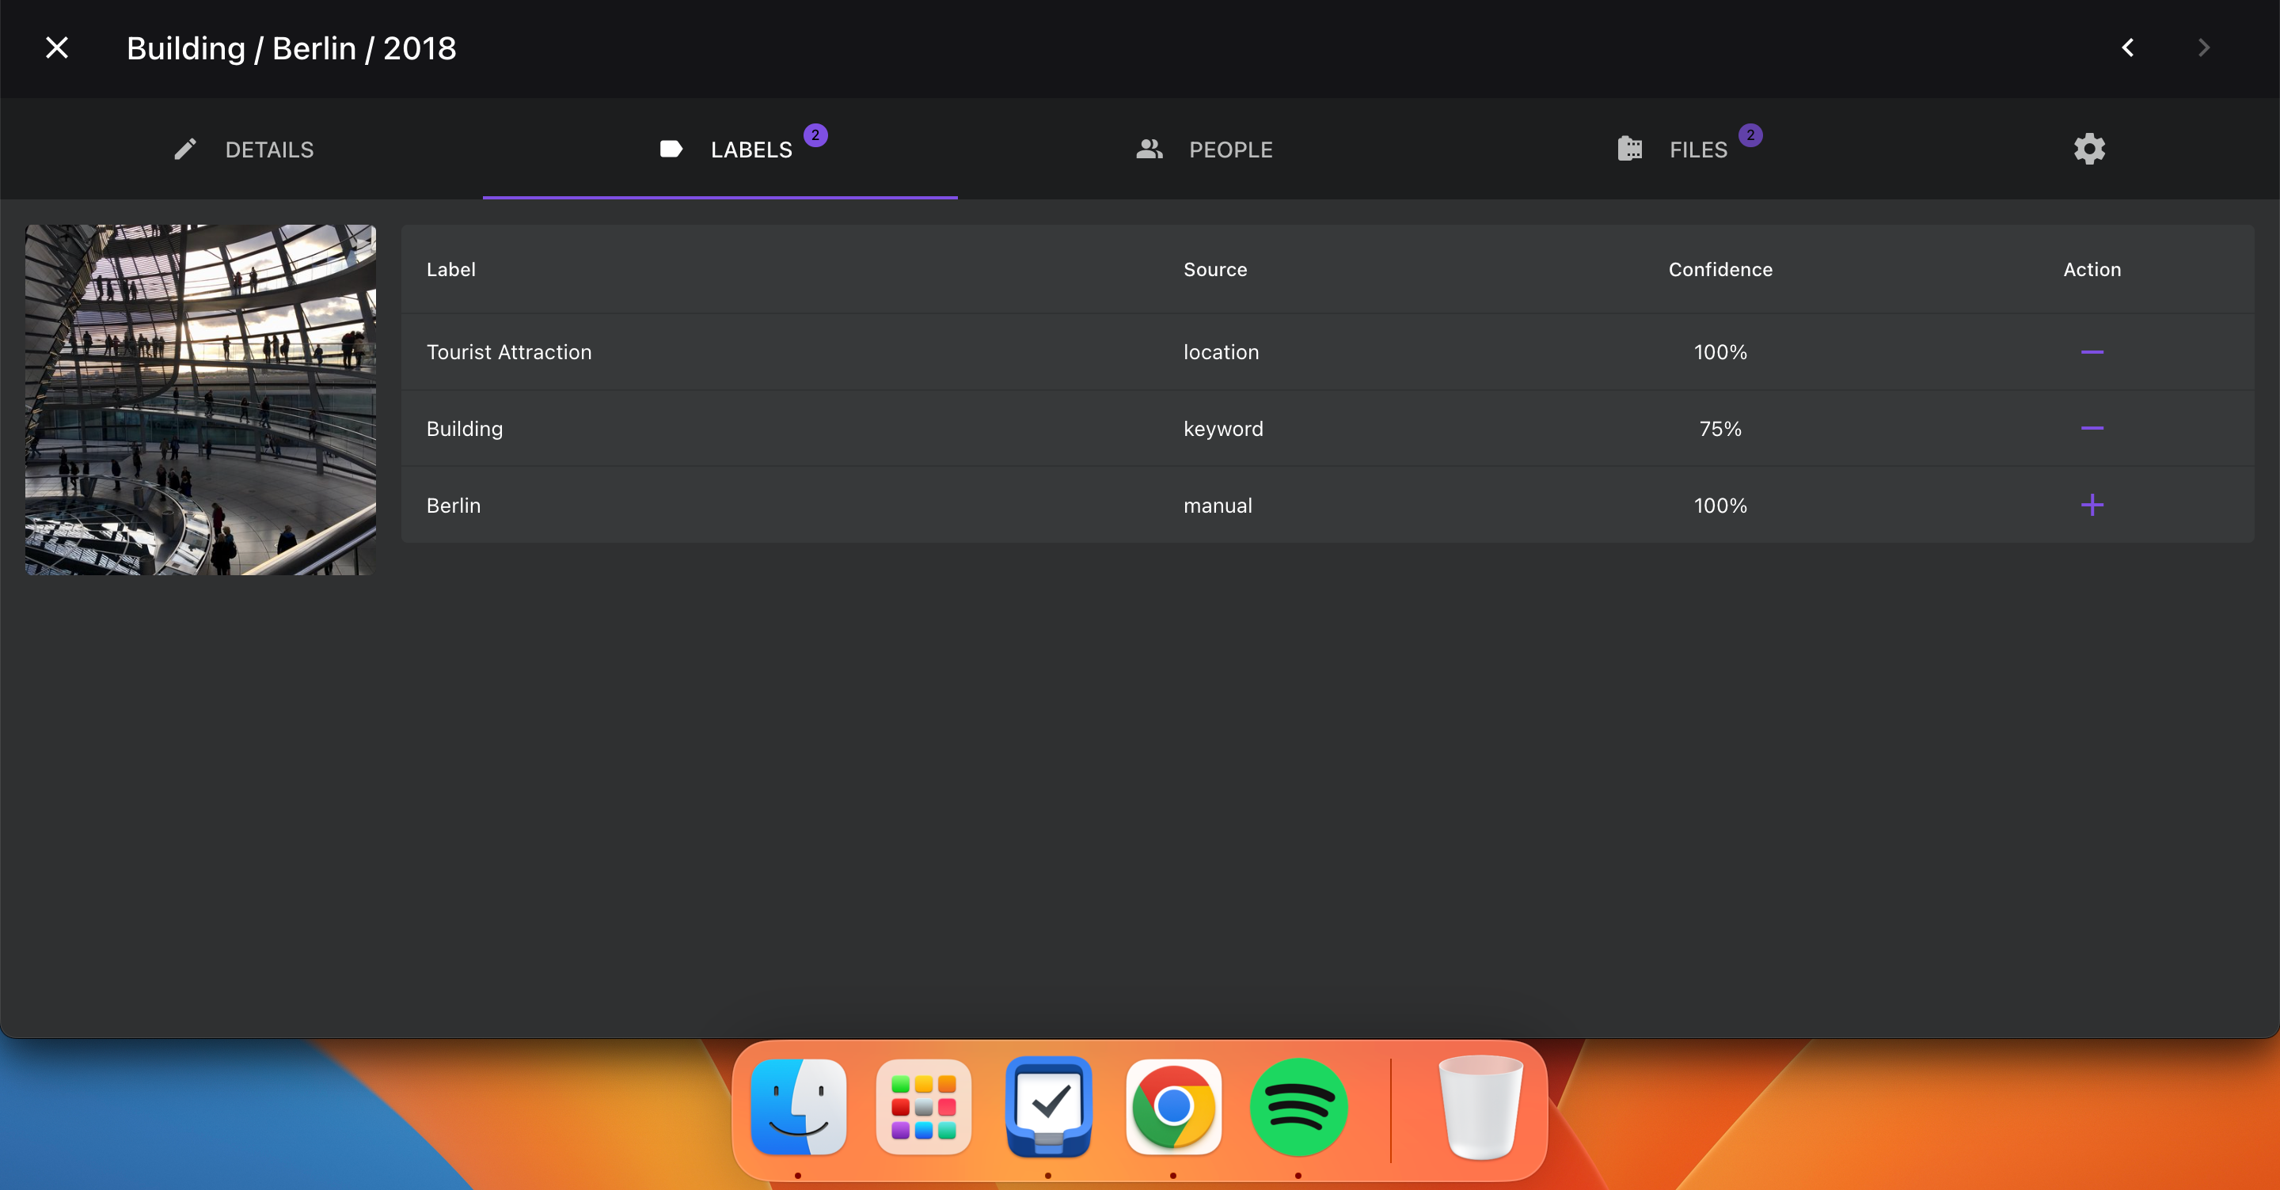Image resolution: width=2280 pixels, height=1190 pixels.
Task: Click the Berlin dome photo thumbnail
Action: tap(201, 400)
